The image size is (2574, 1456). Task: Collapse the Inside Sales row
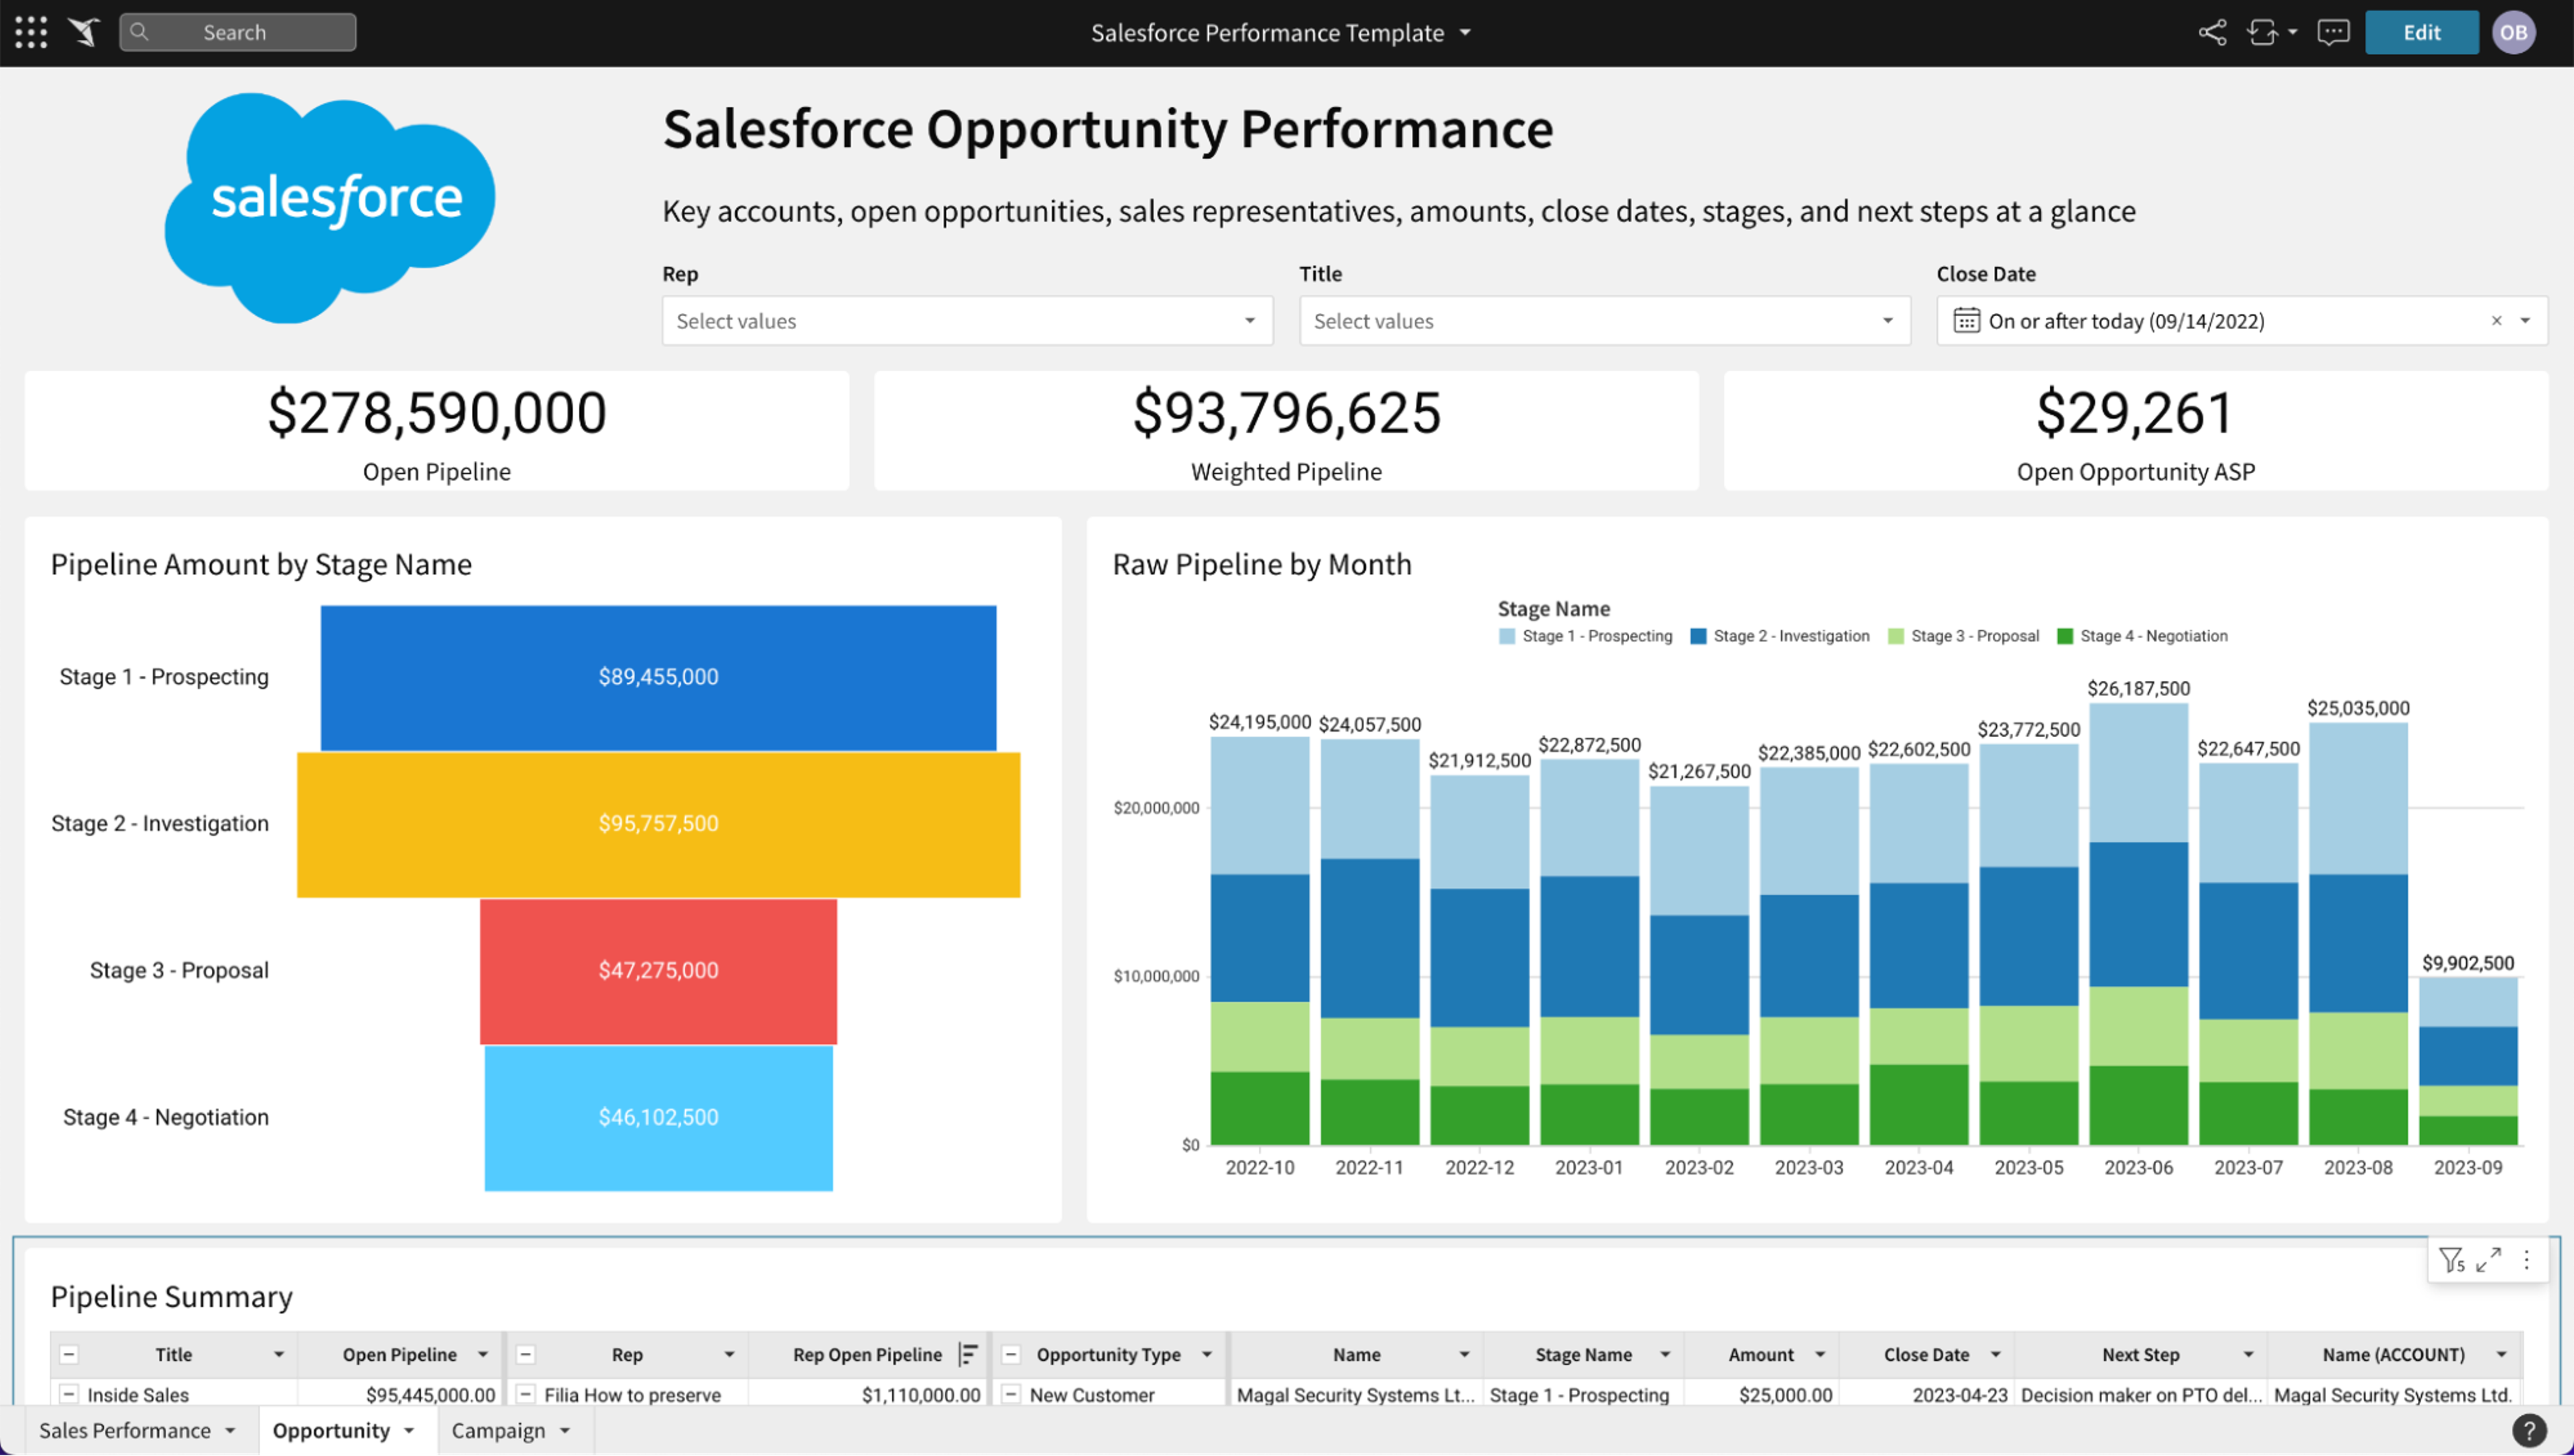(x=69, y=1394)
